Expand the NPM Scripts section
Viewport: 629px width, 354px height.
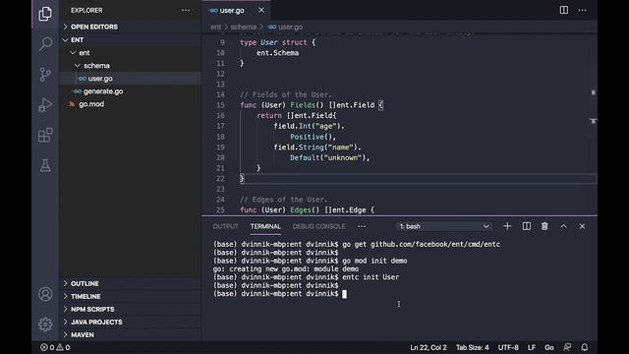click(x=131, y=309)
